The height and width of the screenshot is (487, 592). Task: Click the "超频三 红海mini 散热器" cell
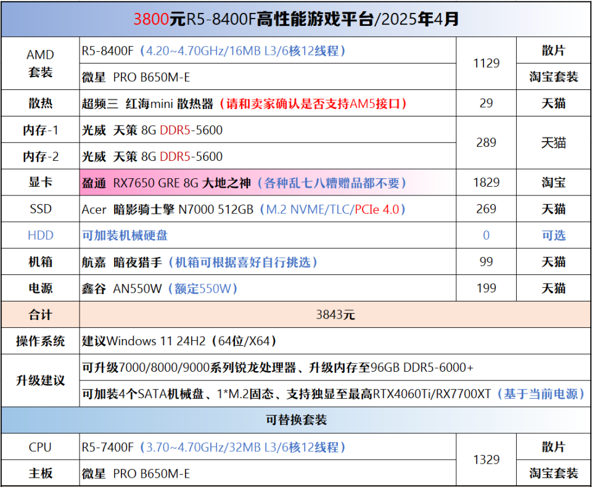[x=268, y=103]
